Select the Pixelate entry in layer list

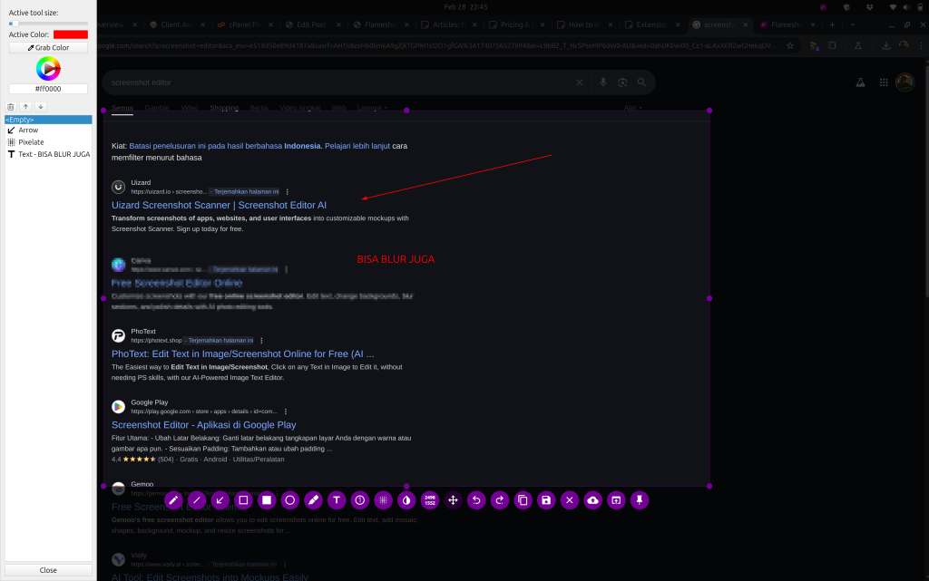click(x=31, y=142)
